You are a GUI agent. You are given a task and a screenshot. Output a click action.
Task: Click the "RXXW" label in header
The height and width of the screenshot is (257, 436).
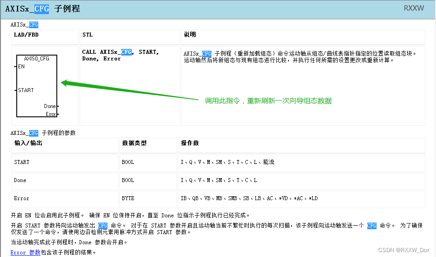click(x=414, y=8)
